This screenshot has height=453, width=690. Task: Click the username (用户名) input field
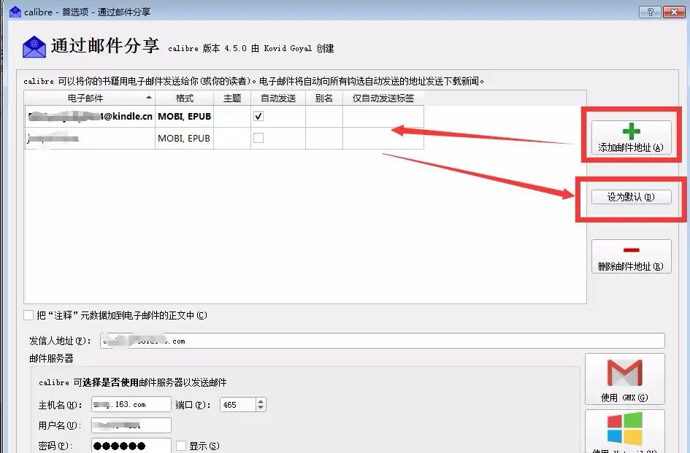click(x=131, y=425)
